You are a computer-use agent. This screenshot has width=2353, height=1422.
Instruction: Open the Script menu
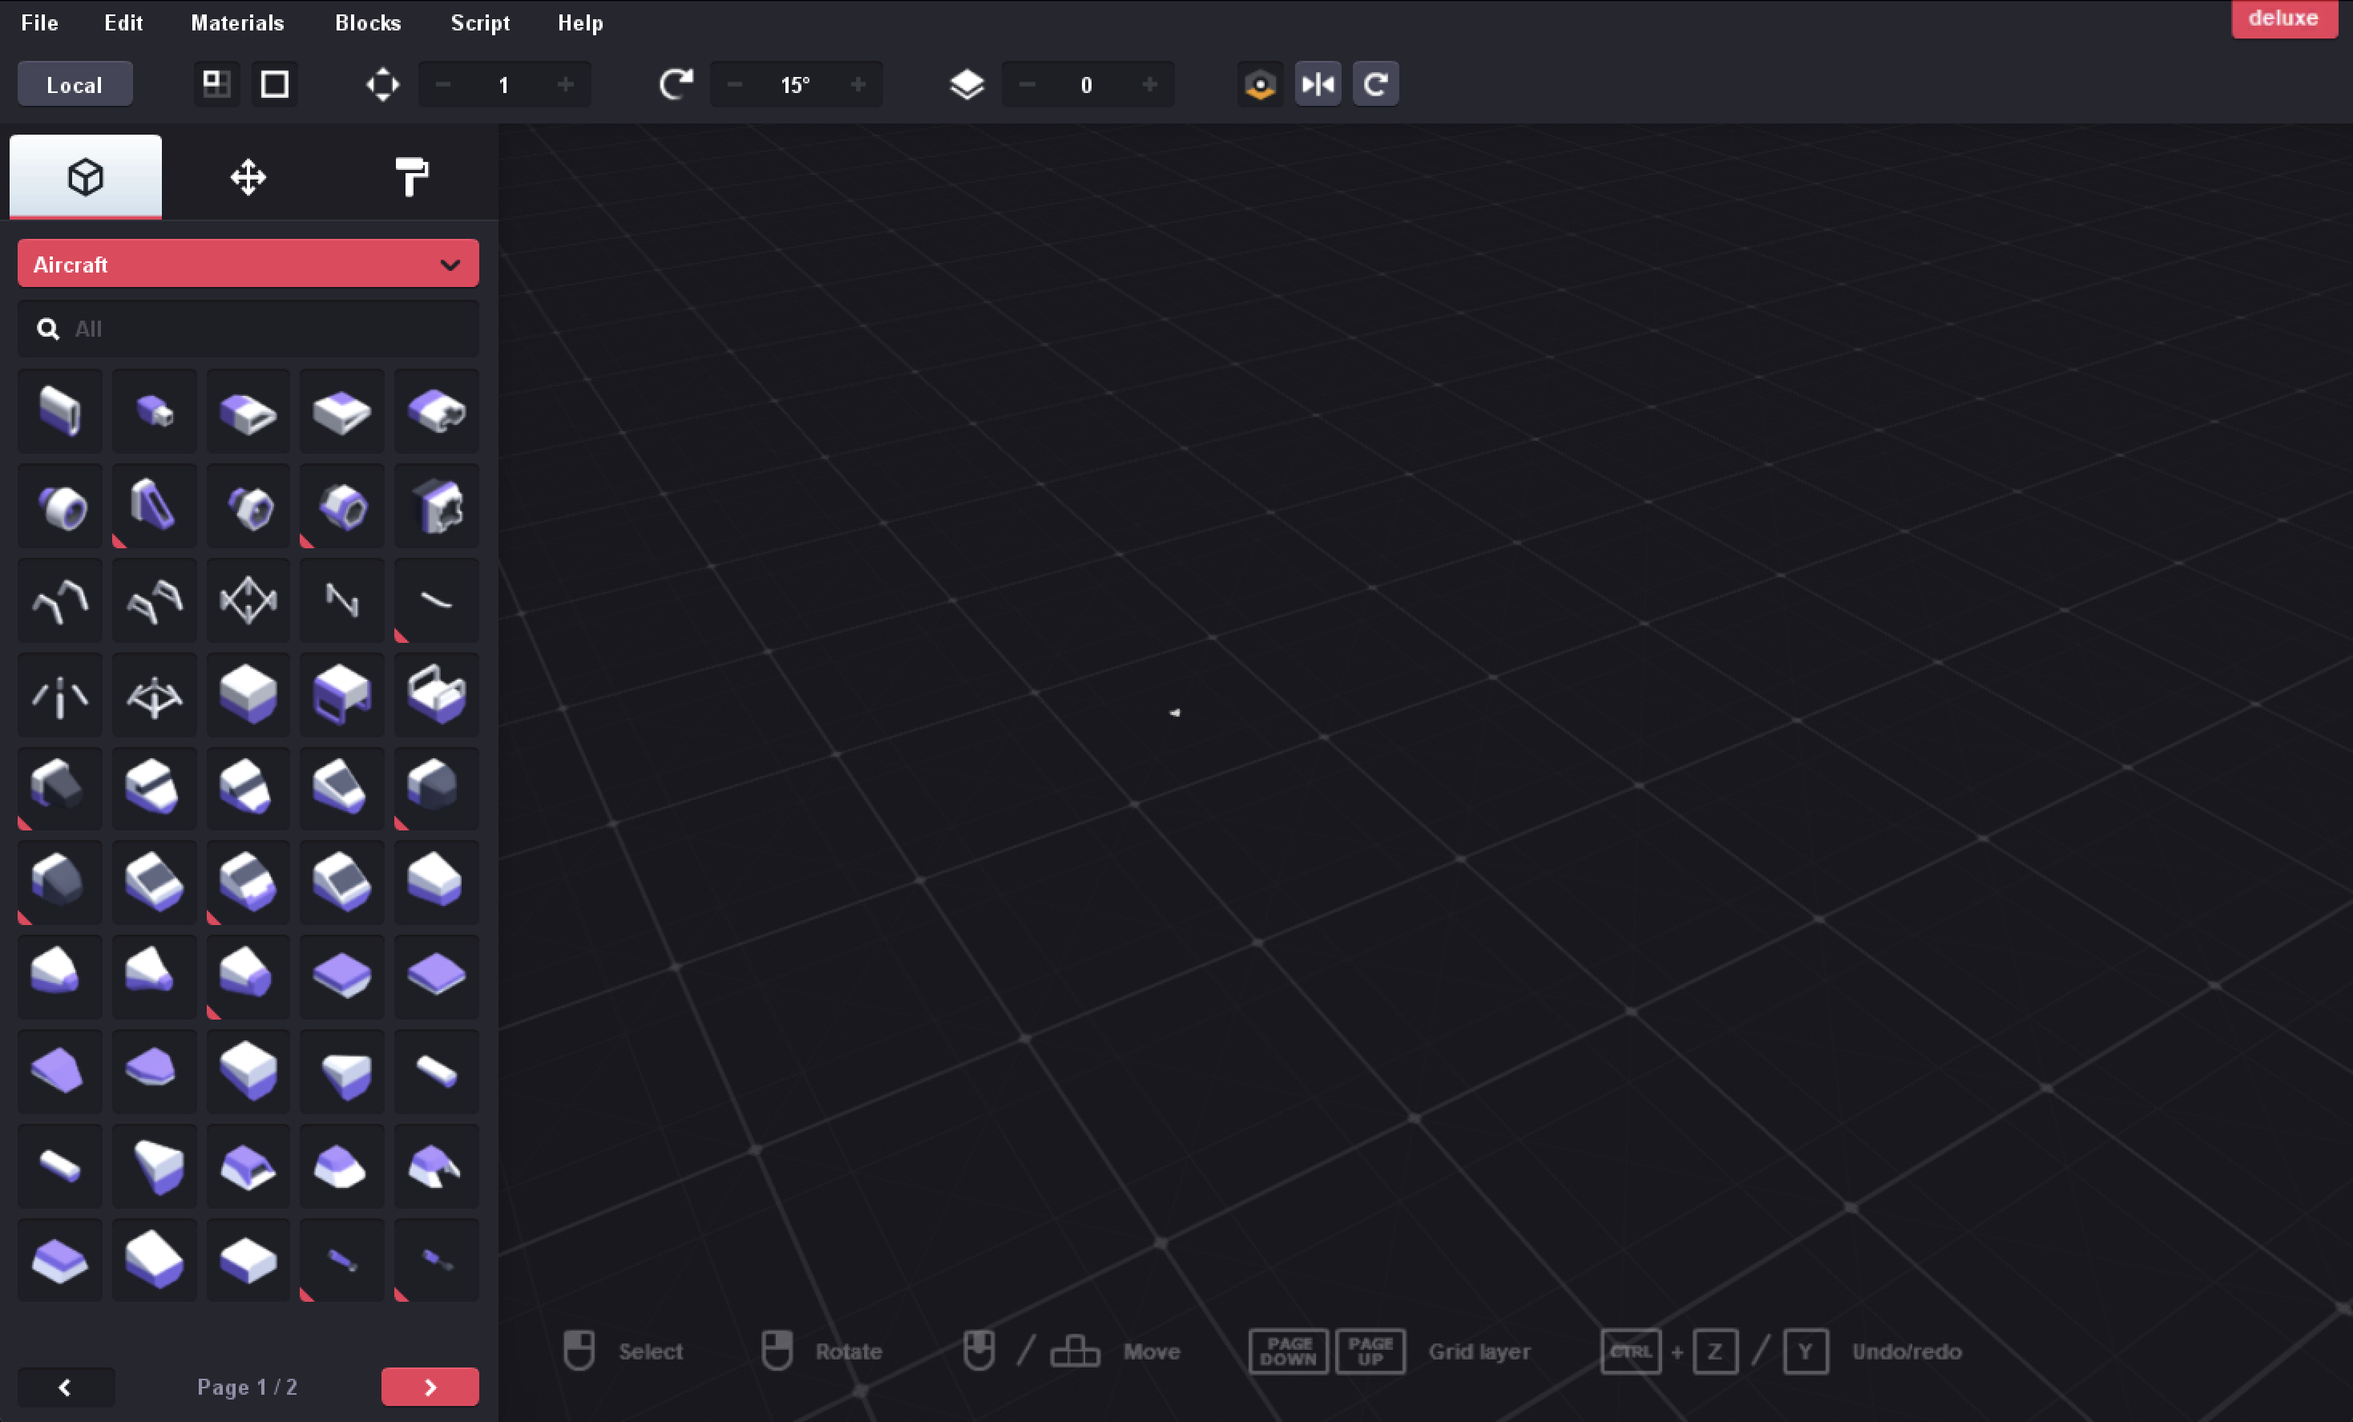(x=479, y=23)
